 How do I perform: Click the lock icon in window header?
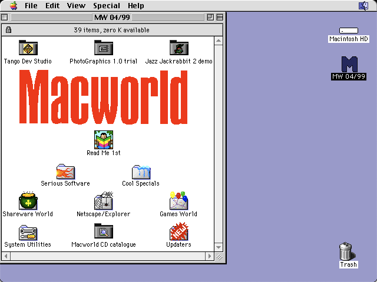pos(8,30)
